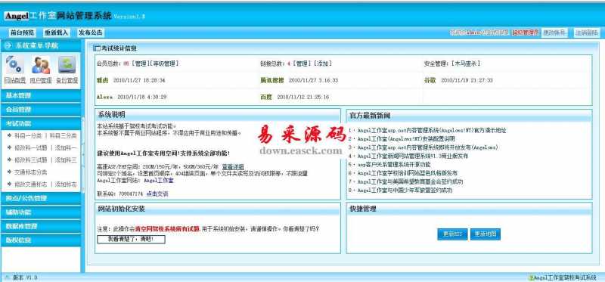Click timestamp 2010/11/19 21:27:33

coord(467,80)
